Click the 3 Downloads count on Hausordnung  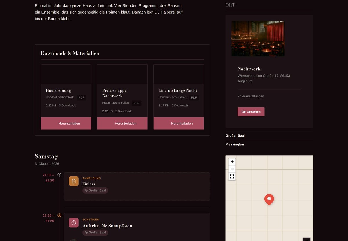coord(68,106)
